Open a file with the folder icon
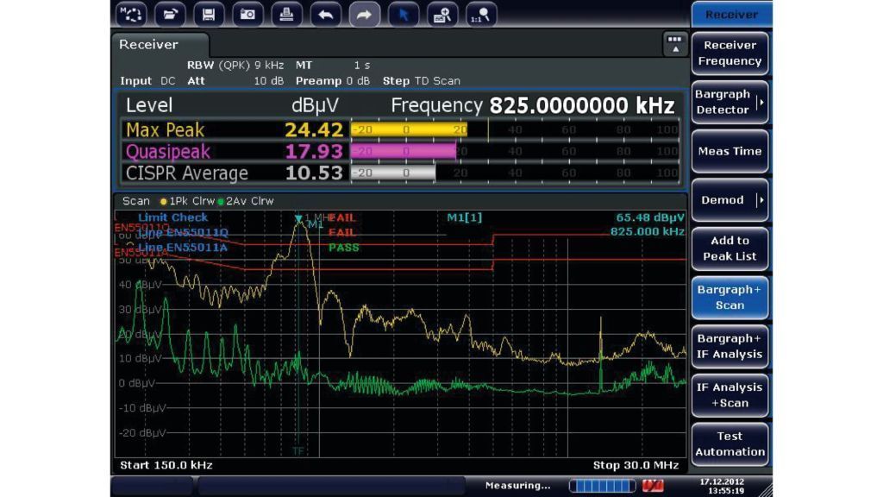Viewport: 883px width, 497px height. (172, 14)
